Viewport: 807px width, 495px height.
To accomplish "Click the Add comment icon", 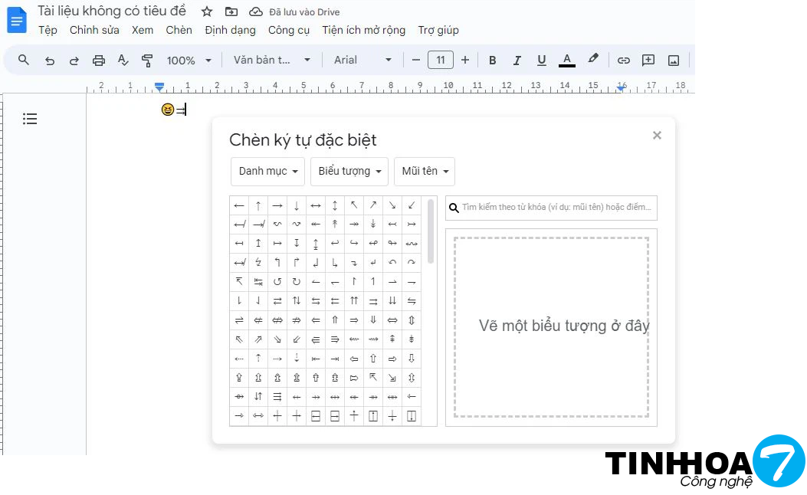I will tap(648, 61).
